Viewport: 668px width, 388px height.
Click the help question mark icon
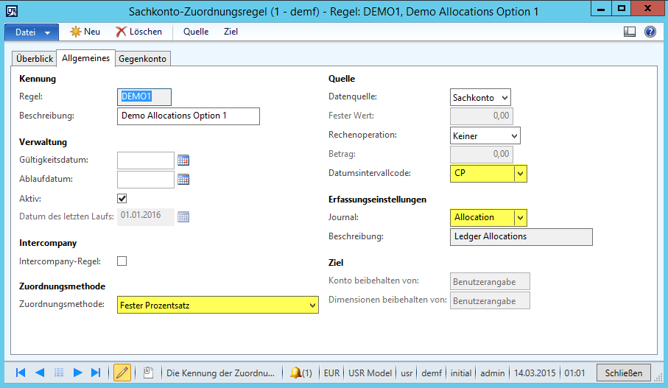pos(650,32)
